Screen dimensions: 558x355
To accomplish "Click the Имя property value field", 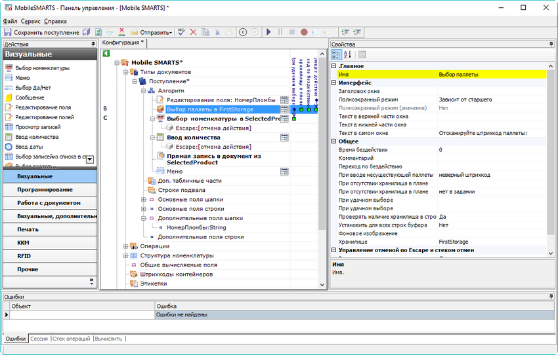I will point(492,75).
